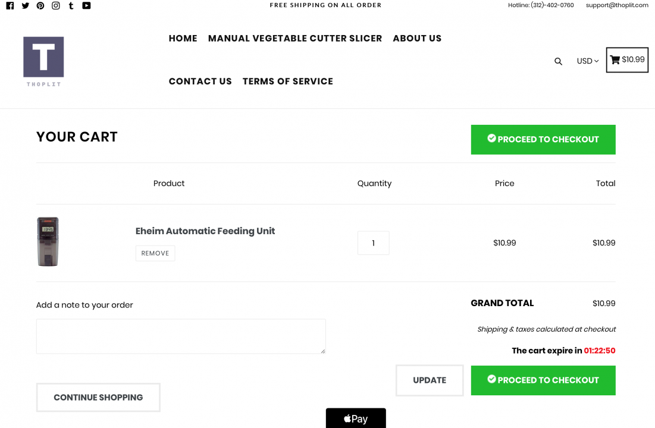Viewport: 655px width, 428px height.
Task: Open the Twitter social icon
Action: point(26,5)
